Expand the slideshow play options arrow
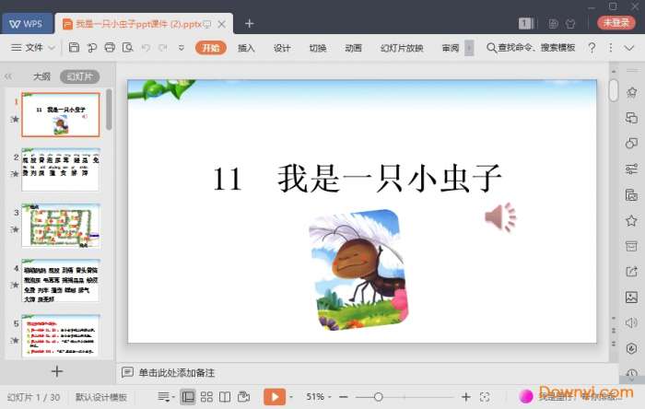Screen dimensions: 645x409 (292, 398)
